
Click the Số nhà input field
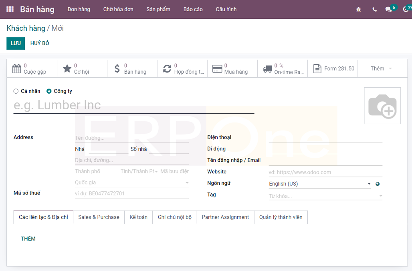tap(169, 149)
